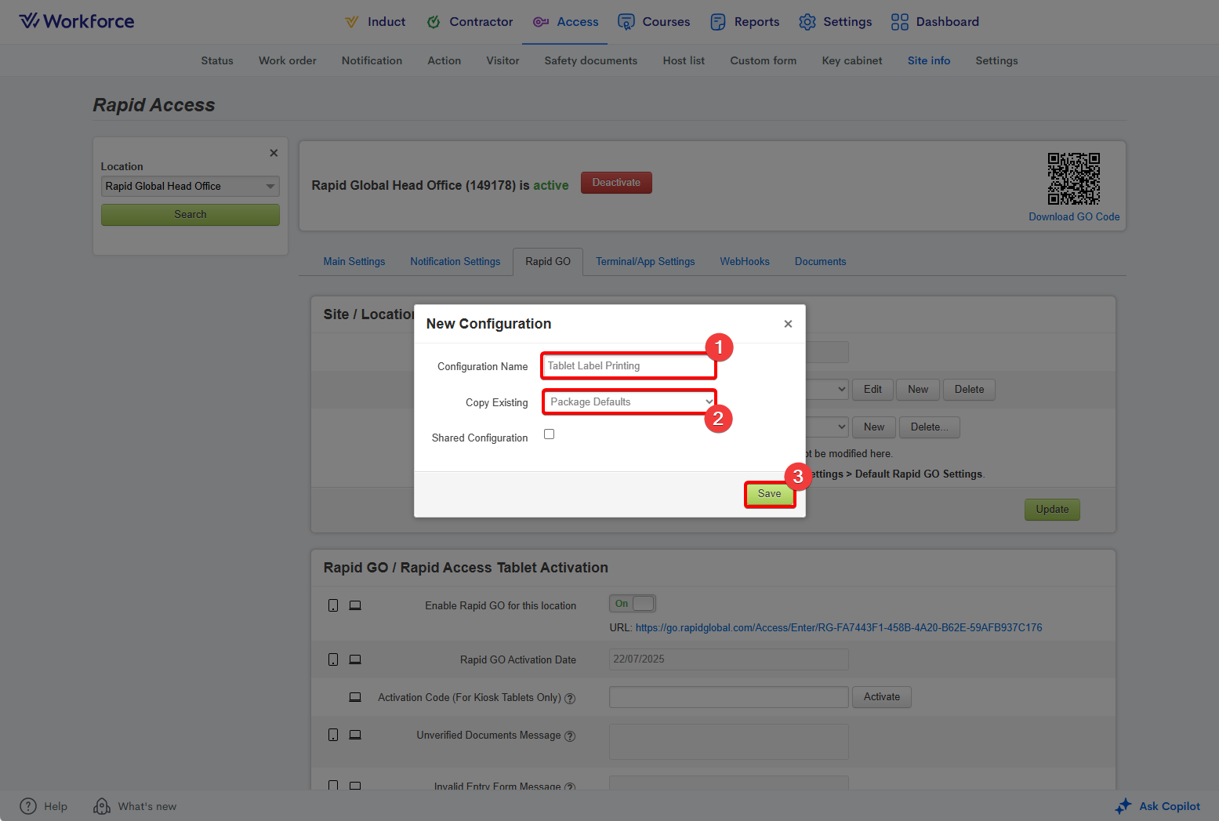1219x821 pixels.
Task: Click the Delete button beside Edit row
Action: pyautogui.click(x=969, y=390)
